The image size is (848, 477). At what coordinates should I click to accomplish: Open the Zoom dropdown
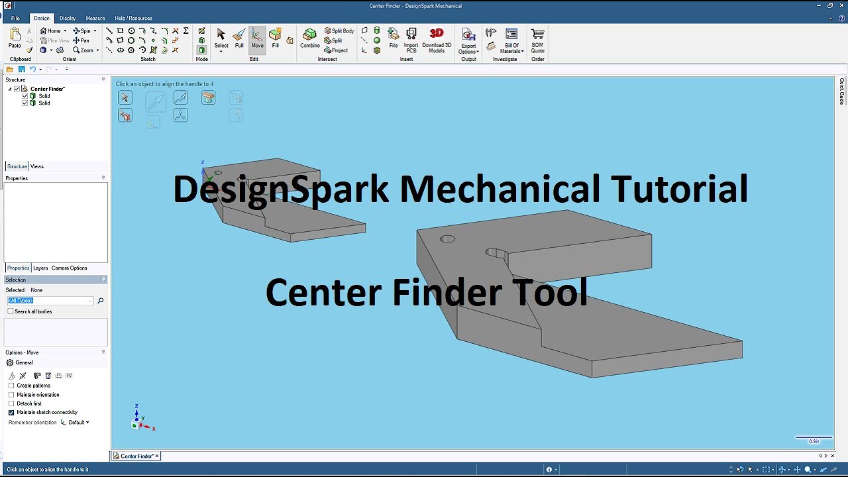pyautogui.click(x=97, y=50)
